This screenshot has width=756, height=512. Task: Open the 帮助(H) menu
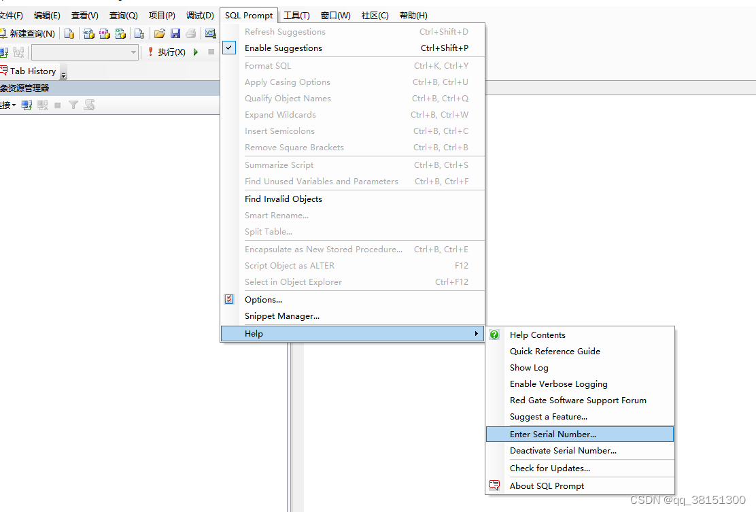tap(413, 16)
